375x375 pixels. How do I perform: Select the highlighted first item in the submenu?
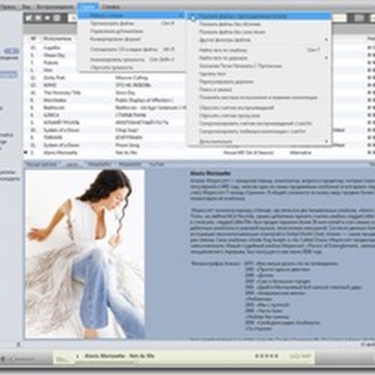pyautogui.click(x=259, y=16)
